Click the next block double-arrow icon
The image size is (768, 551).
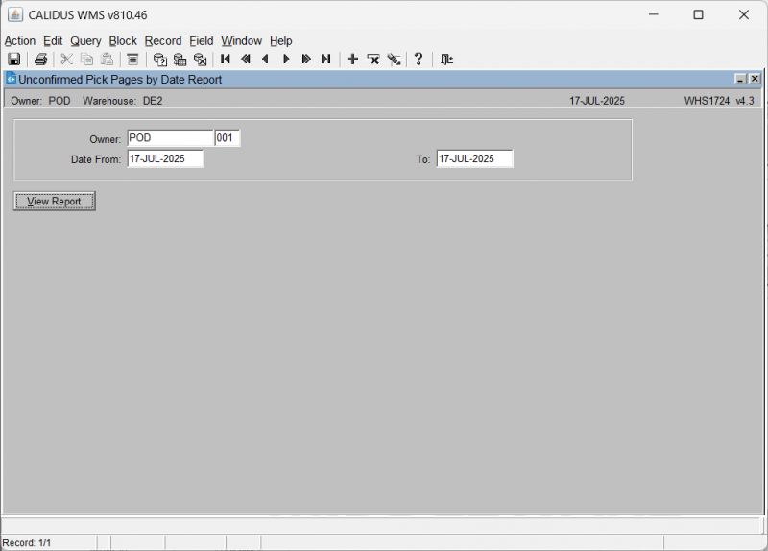click(306, 60)
